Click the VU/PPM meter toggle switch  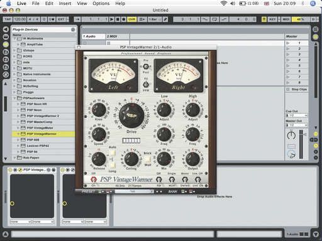[146, 85]
